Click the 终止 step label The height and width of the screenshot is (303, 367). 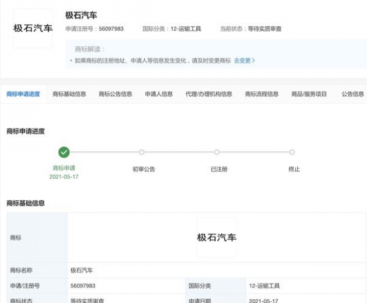[x=294, y=169]
